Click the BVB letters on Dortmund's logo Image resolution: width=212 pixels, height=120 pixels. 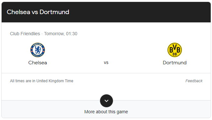coord(175,49)
